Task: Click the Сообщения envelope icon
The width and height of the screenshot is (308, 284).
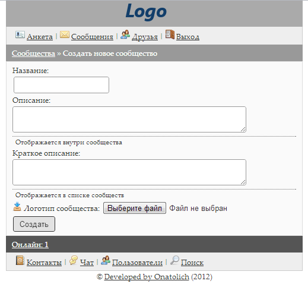Action: (65, 35)
